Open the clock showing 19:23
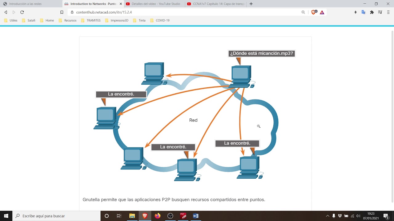Viewport: 394px width, 221px height. click(x=371, y=216)
